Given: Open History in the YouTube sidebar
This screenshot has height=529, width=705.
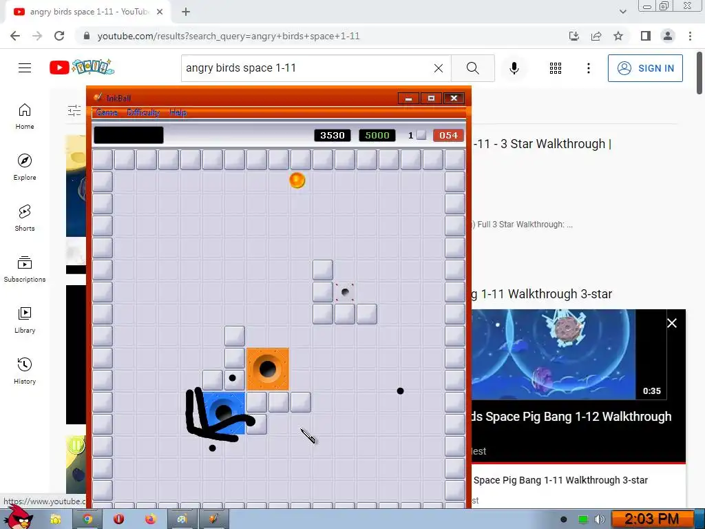Looking at the screenshot, I should 25,370.
